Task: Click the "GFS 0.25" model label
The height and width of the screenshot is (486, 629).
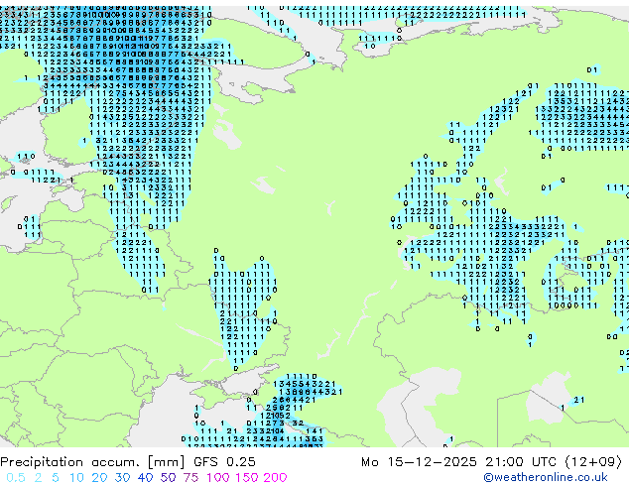Action: tap(224, 462)
